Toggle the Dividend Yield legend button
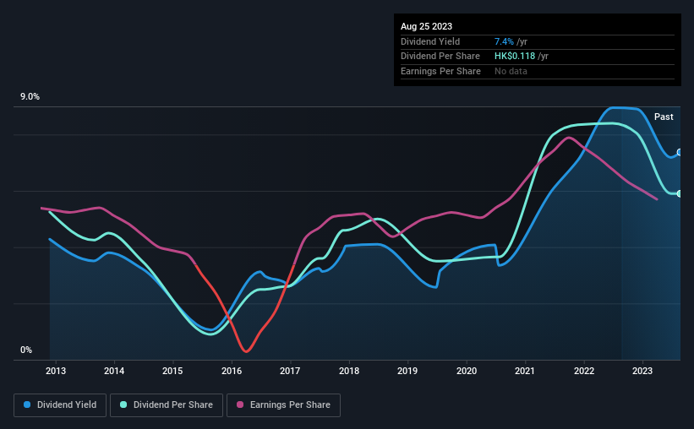 click(60, 405)
